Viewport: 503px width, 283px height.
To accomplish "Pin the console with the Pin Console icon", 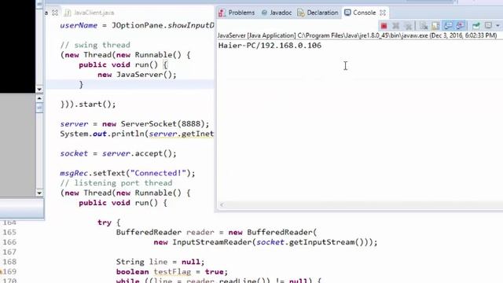I will pyautogui.click(x=476, y=26).
